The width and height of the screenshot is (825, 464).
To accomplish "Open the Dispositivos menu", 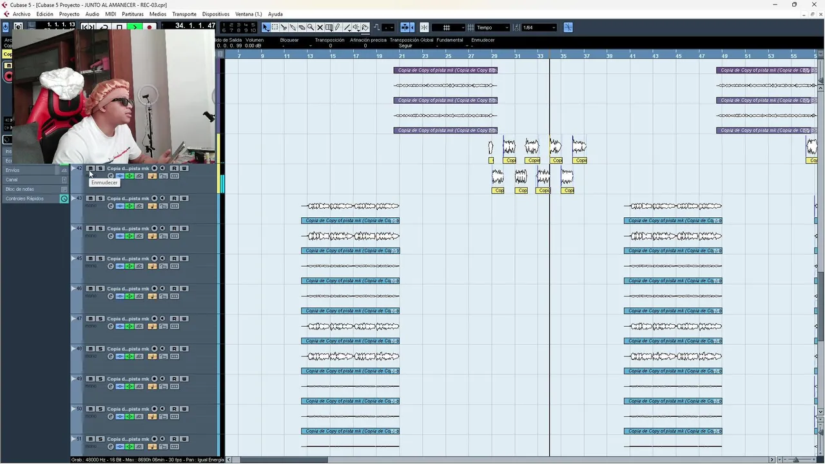I will tap(215, 14).
